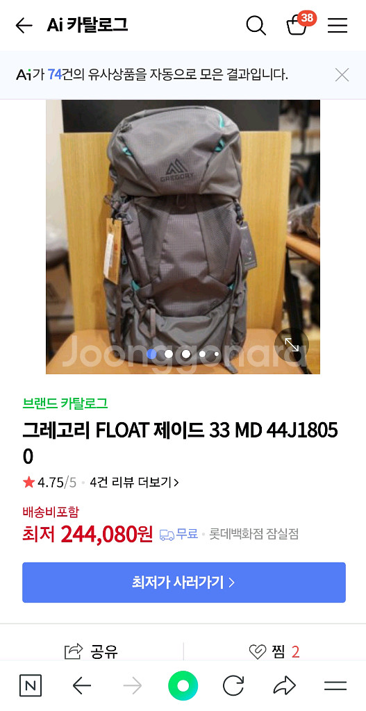Tap the green Naver circle button
Screen dimensions: 366x711
(x=183, y=685)
